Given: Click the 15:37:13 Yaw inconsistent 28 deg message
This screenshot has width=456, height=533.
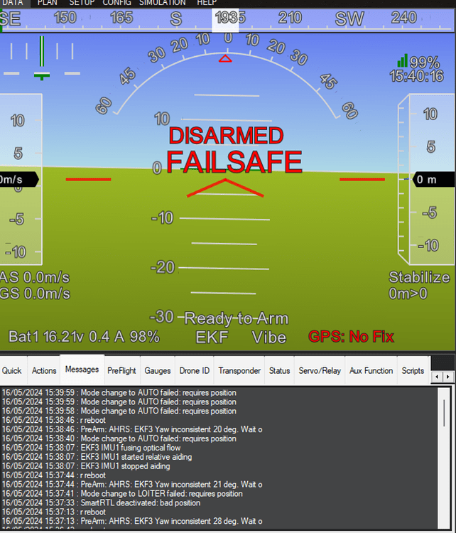Looking at the screenshot, I should (132, 521).
